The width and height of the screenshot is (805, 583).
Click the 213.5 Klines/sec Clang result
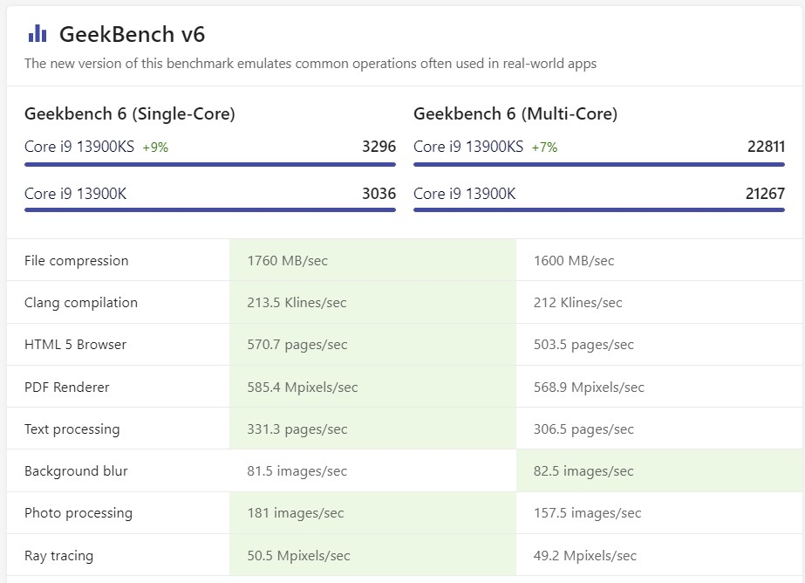[x=297, y=303]
